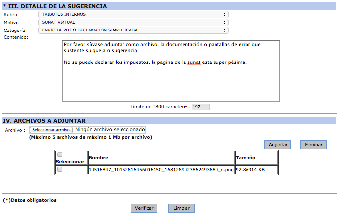Screen dimensions: 339x217
Task: Click the IV. ARCHIVOS A ADJUNTAR heading
Action: 44,121
